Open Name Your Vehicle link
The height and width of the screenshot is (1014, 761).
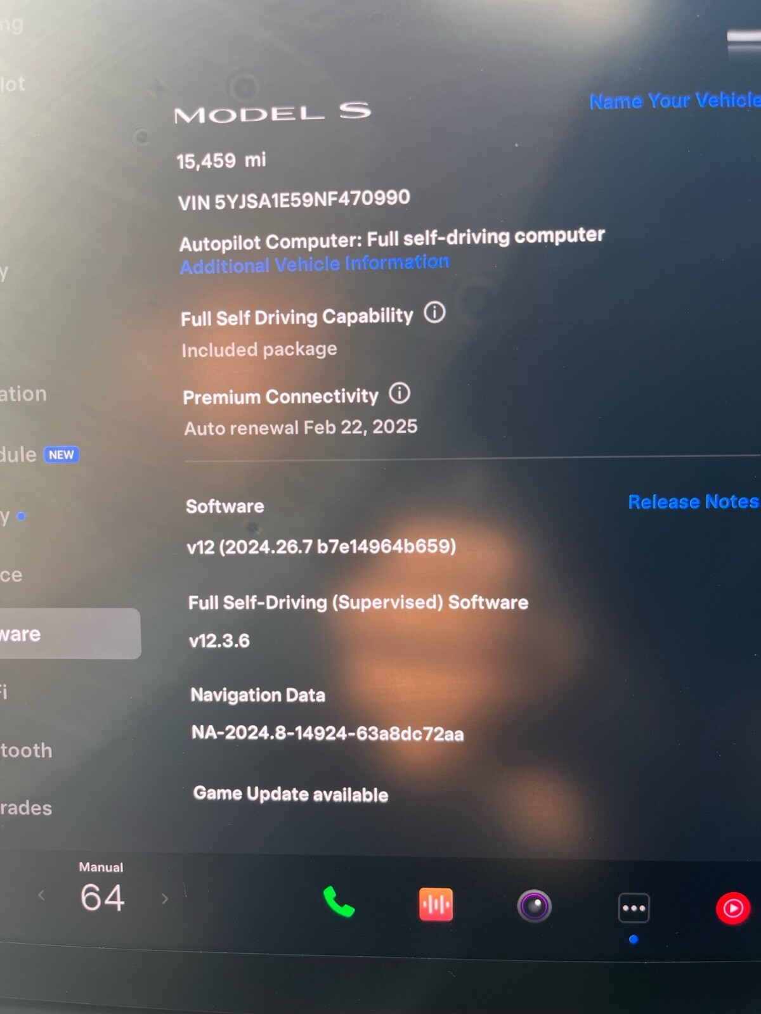point(675,100)
